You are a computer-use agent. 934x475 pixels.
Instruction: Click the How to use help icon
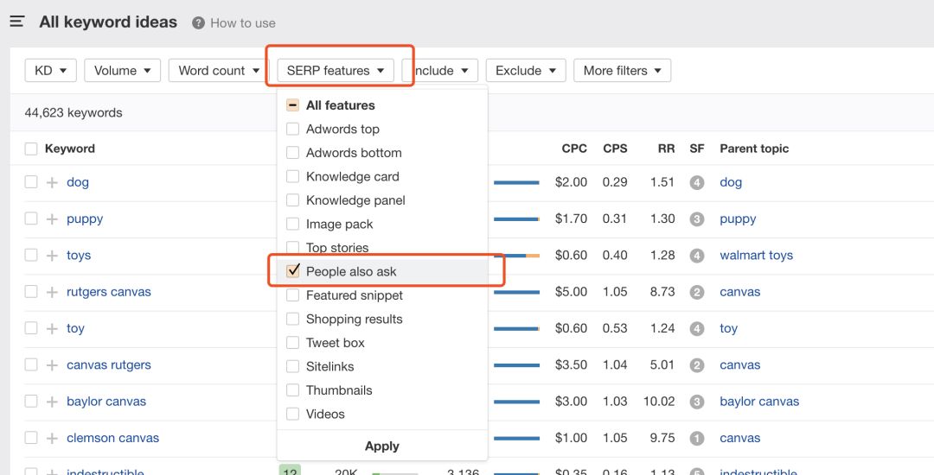pyautogui.click(x=199, y=23)
